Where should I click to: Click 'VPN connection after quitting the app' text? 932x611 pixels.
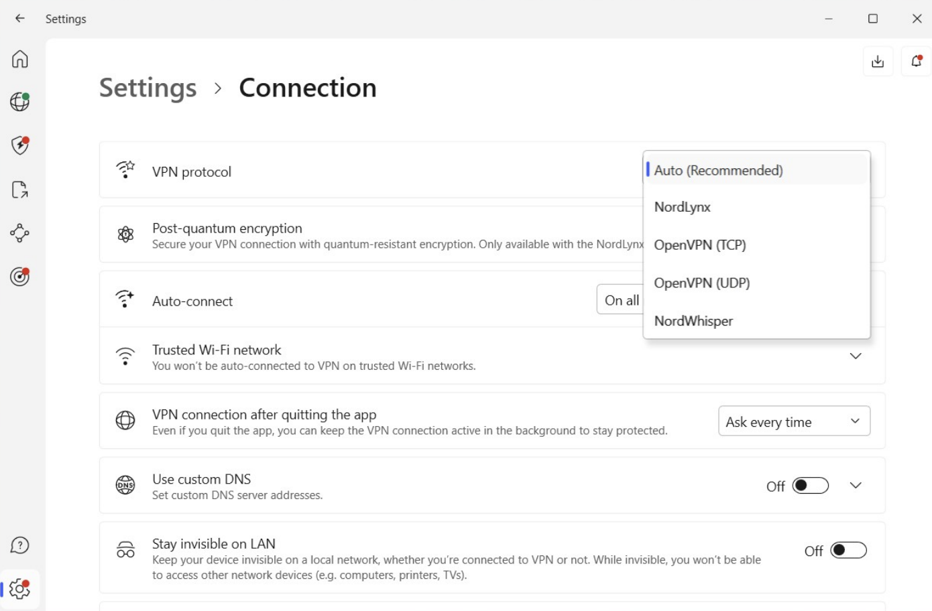pyautogui.click(x=264, y=415)
